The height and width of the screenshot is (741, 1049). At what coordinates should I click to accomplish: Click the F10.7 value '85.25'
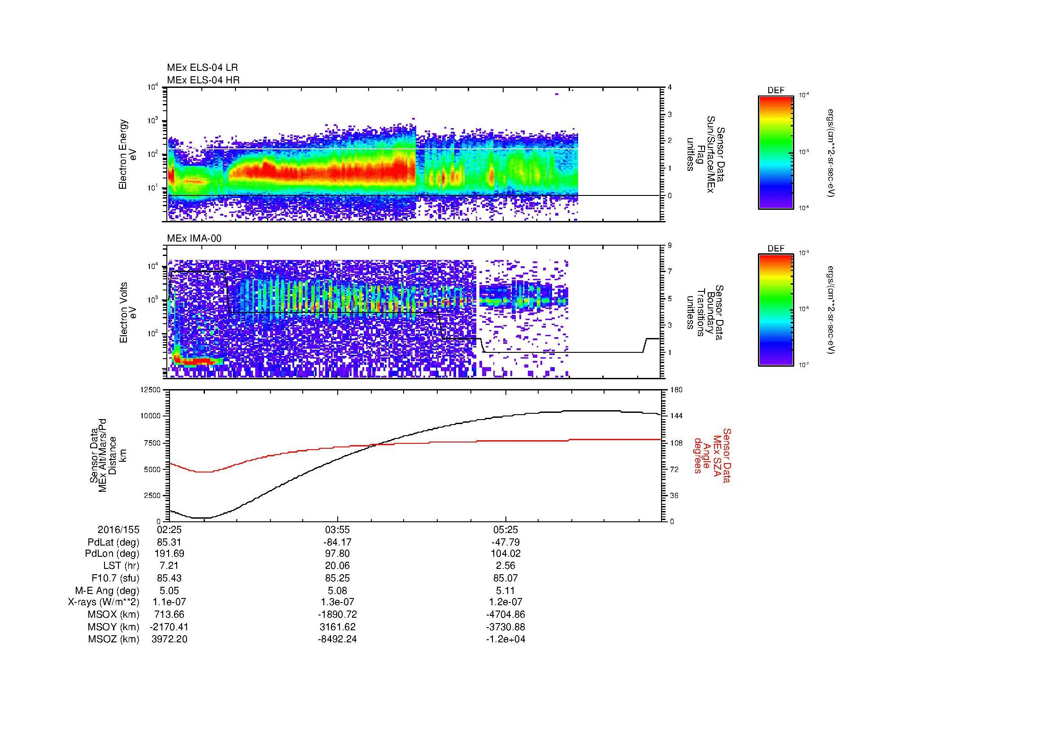coord(337,578)
